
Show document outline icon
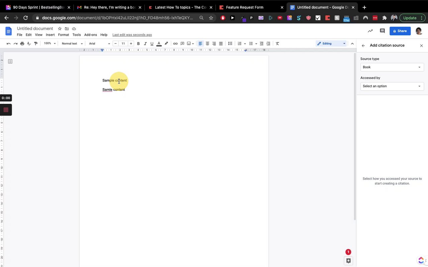10,61
